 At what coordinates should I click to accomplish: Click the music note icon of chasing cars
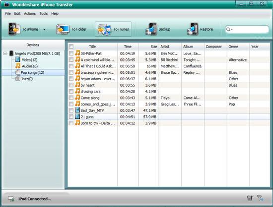tap(77, 91)
